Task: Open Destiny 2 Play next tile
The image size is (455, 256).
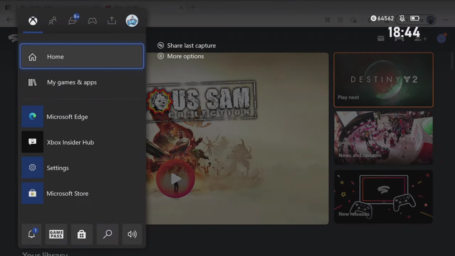Action: click(384, 80)
